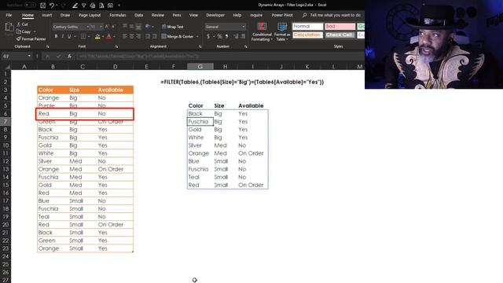Toggle top vertical alignment
Screen dimensions: 503x283
pos(125,27)
